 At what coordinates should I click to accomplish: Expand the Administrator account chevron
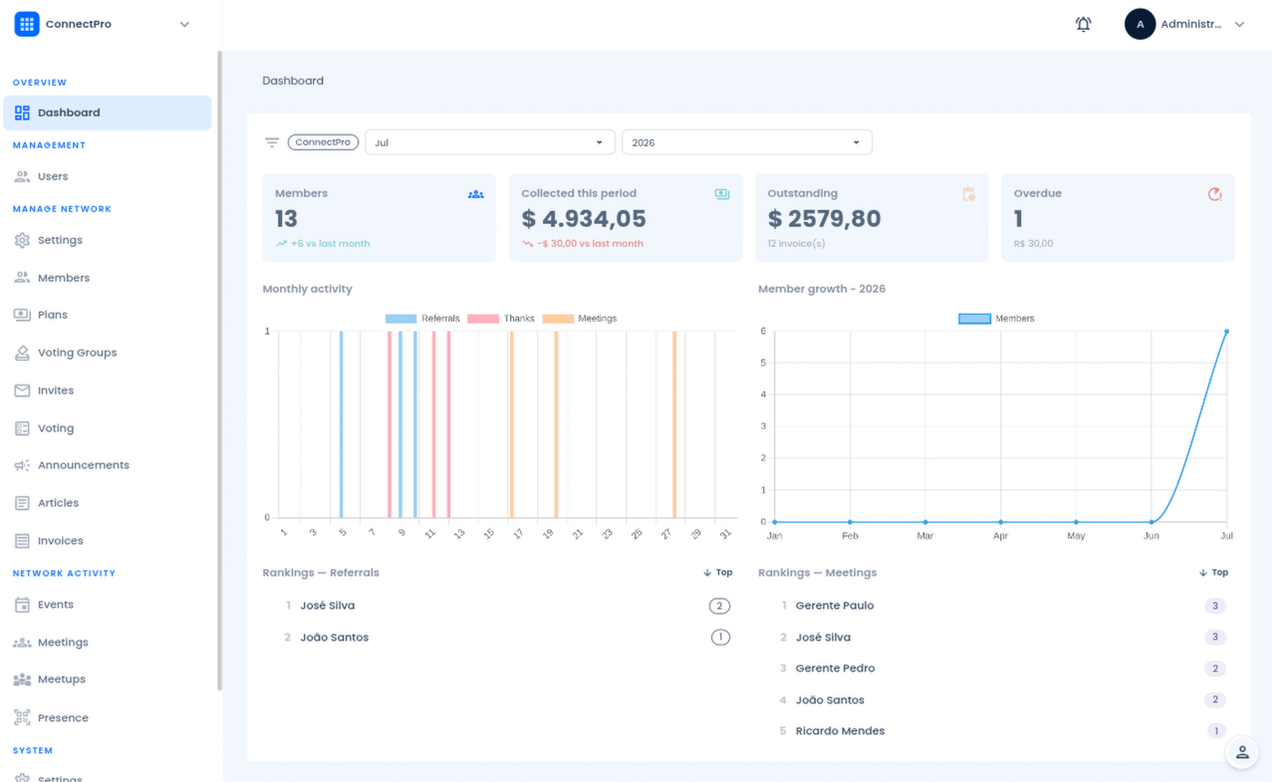(x=1239, y=24)
